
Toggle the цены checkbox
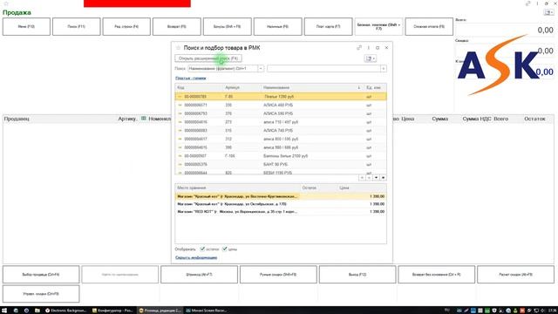(x=225, y=249)
